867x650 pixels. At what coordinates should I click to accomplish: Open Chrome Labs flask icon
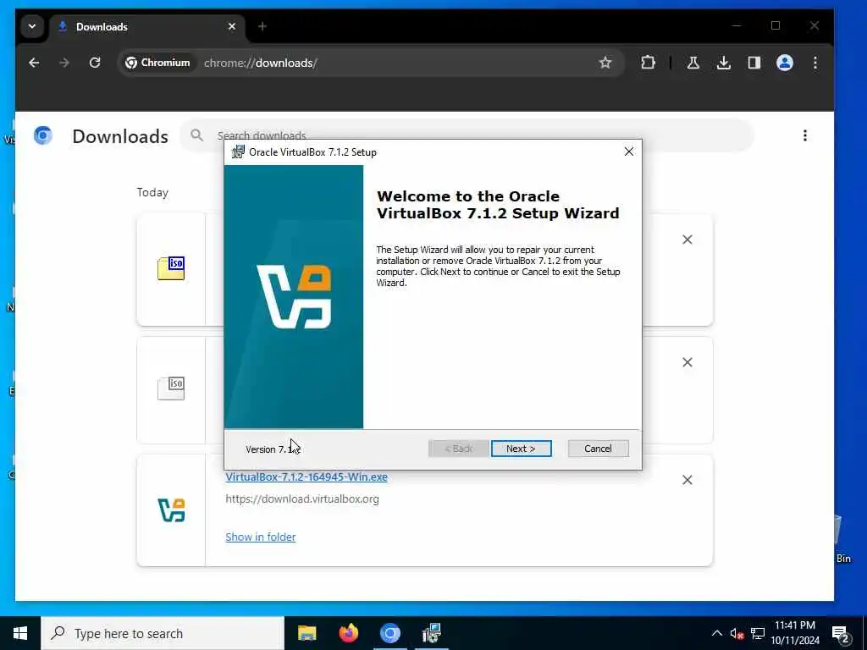[x=693, y=63]
